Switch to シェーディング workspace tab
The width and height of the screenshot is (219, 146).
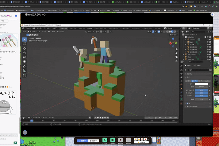point(113,28)
